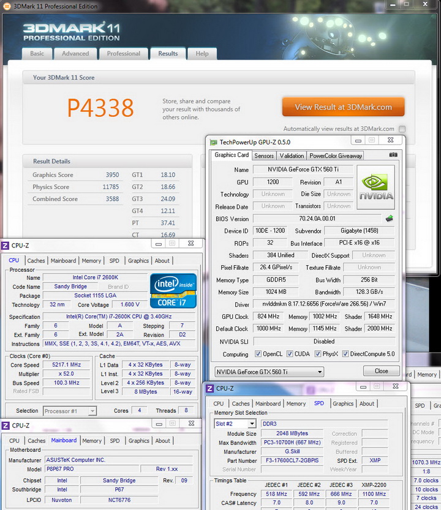The height and width of the screenshot is (510, 441).
Task: Open the GPU-Z Validation tab
Action: 292,156
